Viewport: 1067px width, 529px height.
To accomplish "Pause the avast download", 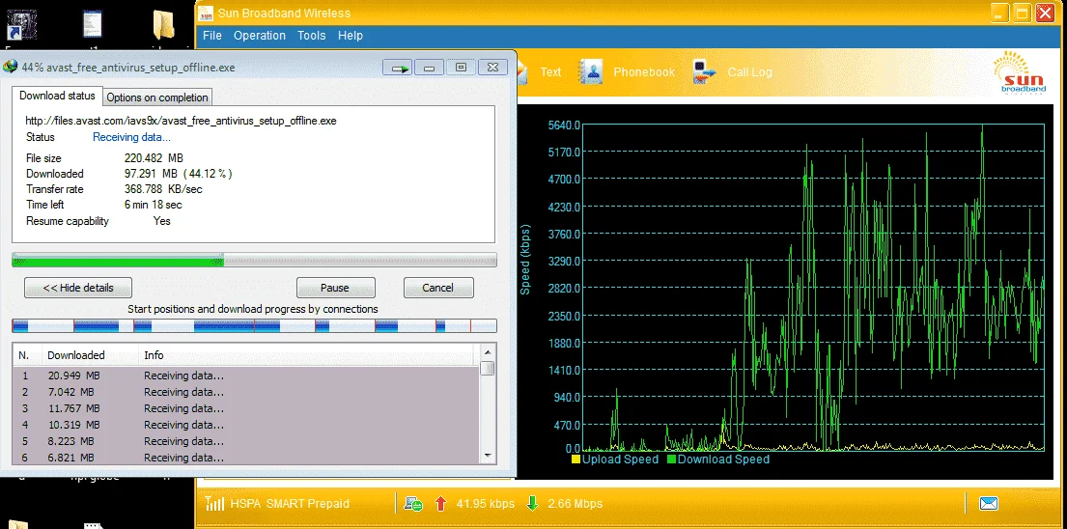I will tap(335, 288).
